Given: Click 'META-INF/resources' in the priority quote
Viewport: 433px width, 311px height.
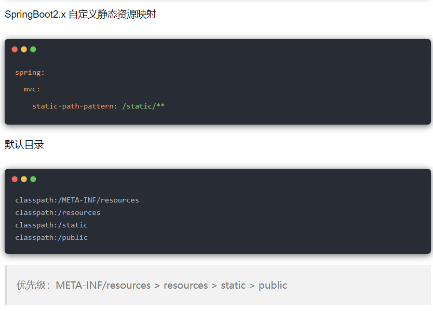Looking at the screenshot, I should (x=103, y=286).
